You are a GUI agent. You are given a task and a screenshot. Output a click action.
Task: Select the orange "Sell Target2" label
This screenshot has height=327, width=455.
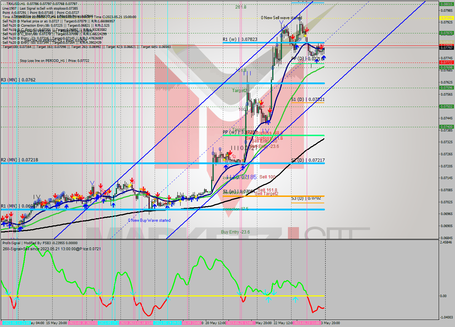point(267,193)
